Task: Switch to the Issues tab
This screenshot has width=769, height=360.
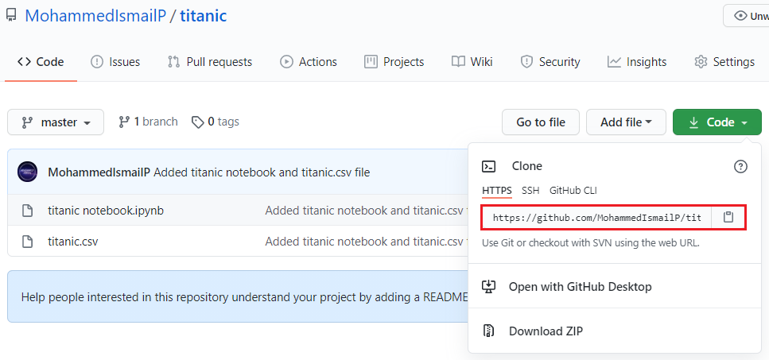Action: click(x=115, y=62)
